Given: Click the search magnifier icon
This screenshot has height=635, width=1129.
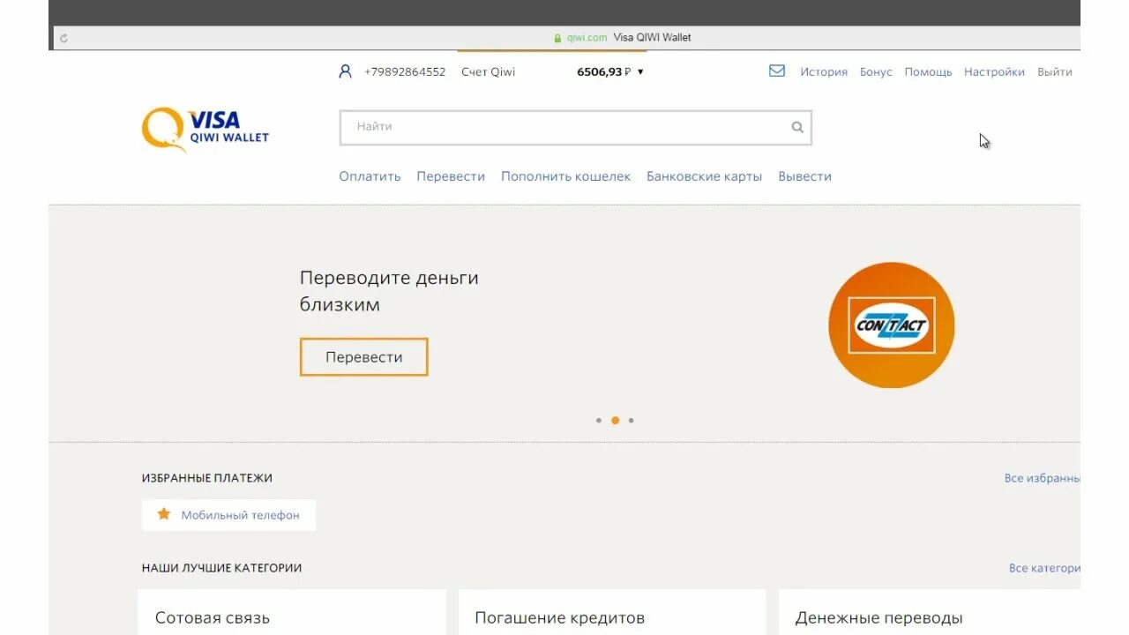Looking at the screenshot, I should click(797, 127).
